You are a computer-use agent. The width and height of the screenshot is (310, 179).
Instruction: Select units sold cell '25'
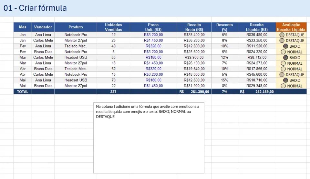pyautogui.click(x=113, y=41)
